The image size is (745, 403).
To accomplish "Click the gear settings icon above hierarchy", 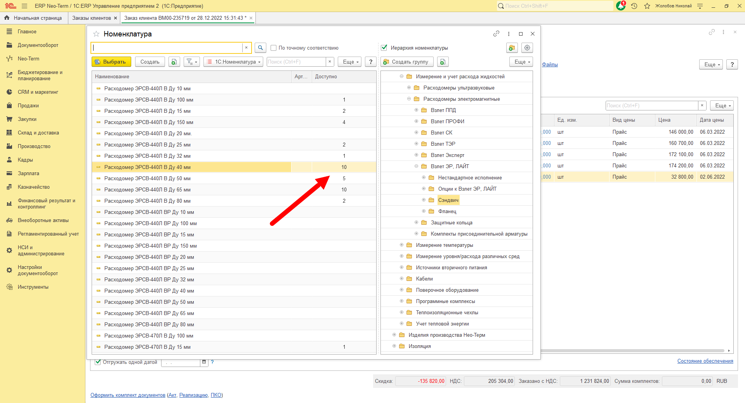I will pos(527,48).
